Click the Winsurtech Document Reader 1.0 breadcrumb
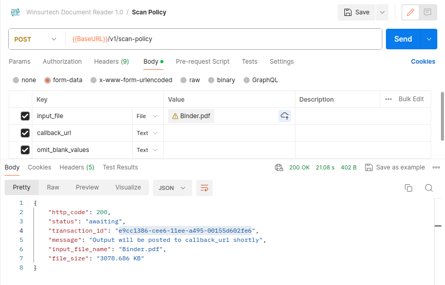Viewport: 445px width, 285px height. tap(75, 12)
